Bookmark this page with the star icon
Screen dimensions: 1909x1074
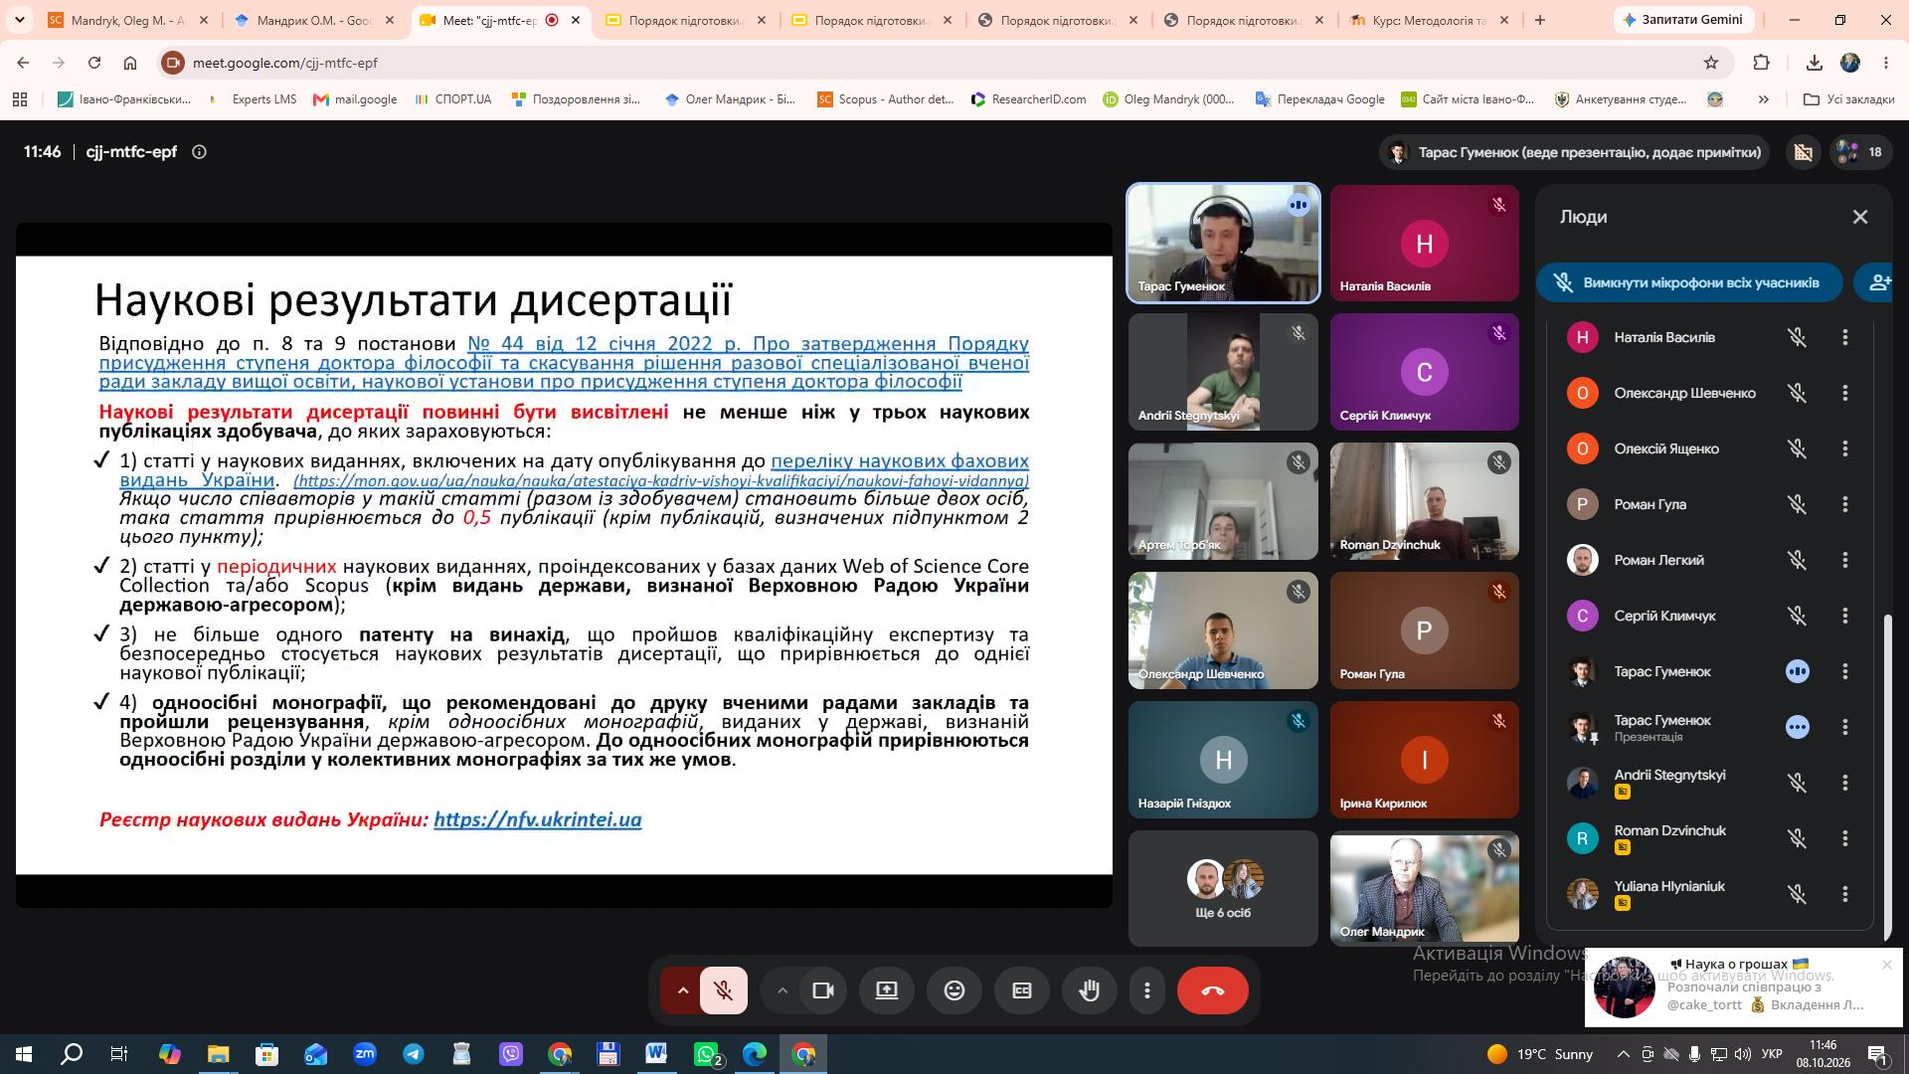(1711, 63)
